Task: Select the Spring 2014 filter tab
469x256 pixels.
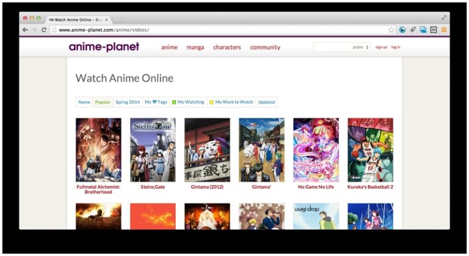Action: [128, 102]
